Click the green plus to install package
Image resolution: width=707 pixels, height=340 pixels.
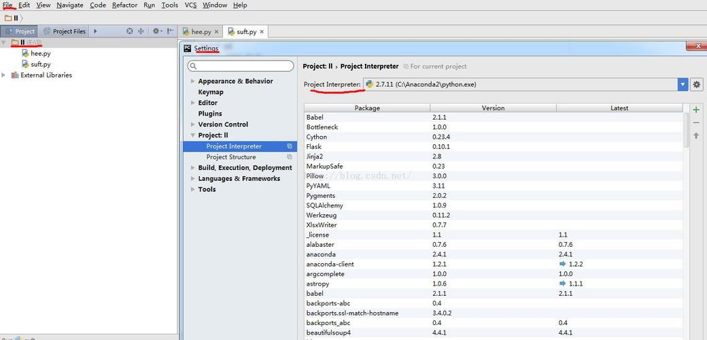click(696, 109)
